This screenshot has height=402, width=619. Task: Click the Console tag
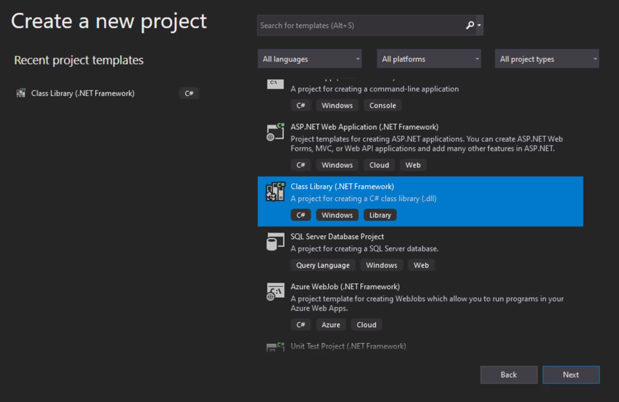[x=383, y=105]
